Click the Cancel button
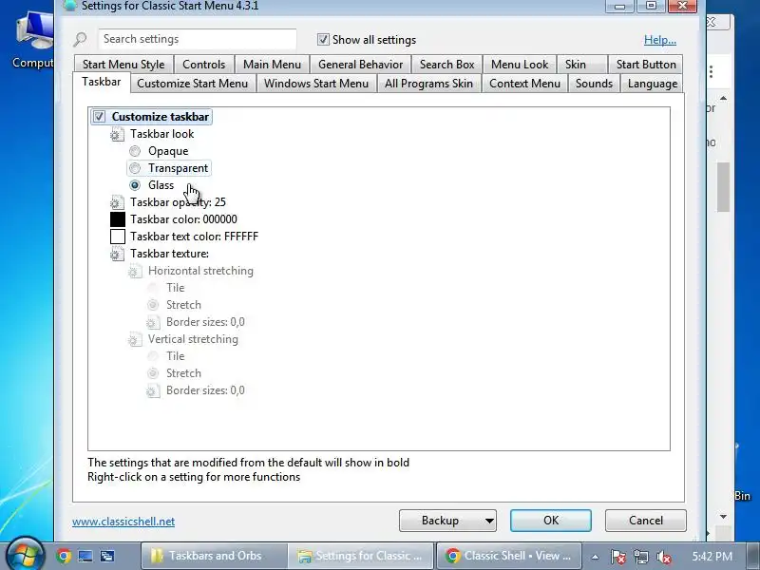The width and height of the screenshot is (760, 570). pos(646,521)
